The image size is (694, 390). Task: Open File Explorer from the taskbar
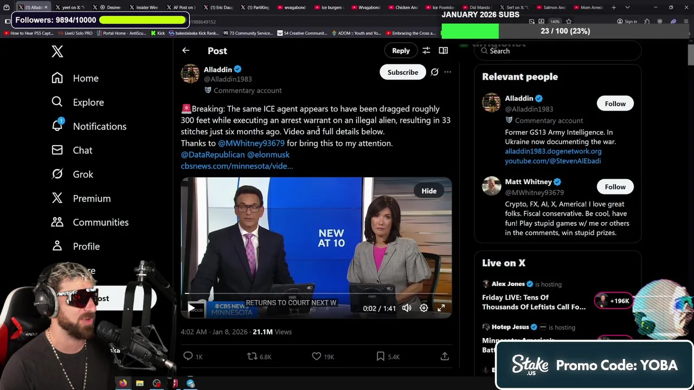[140, 383]
